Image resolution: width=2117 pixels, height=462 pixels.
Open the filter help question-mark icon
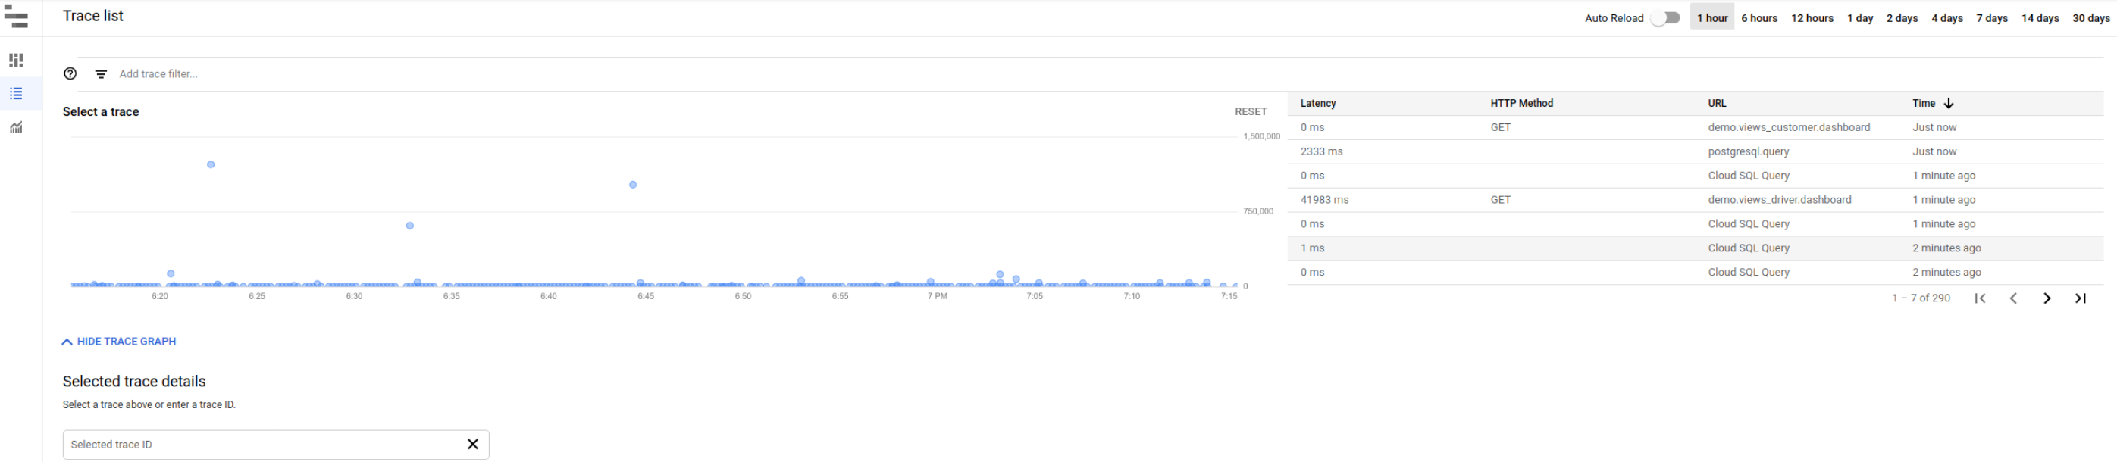coord(70,74)
